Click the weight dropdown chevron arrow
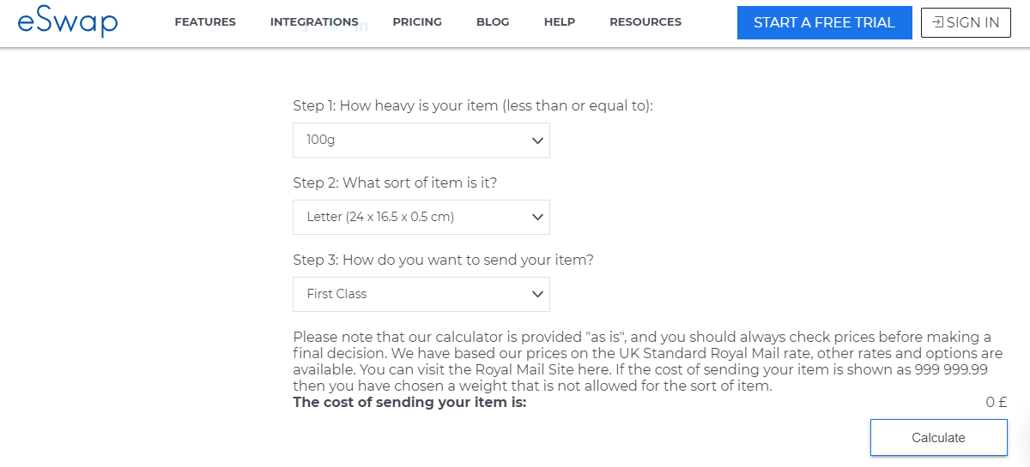The width and height of the screenshot is (1030, 467). tap(538, 140)
